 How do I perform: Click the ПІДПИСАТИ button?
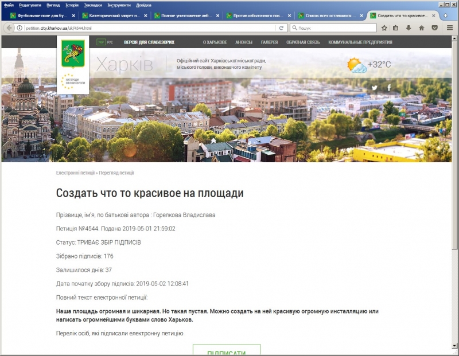click(227, 351)
